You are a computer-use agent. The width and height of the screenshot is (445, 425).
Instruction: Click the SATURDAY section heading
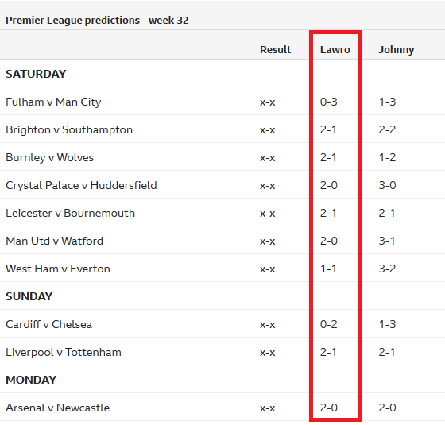click(36, 74)
